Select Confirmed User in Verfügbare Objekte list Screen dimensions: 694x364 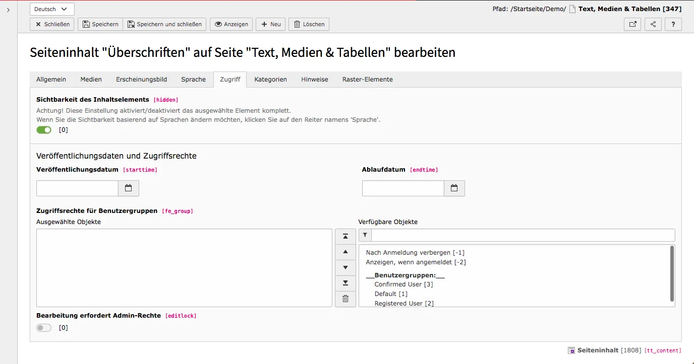[403, 284]
